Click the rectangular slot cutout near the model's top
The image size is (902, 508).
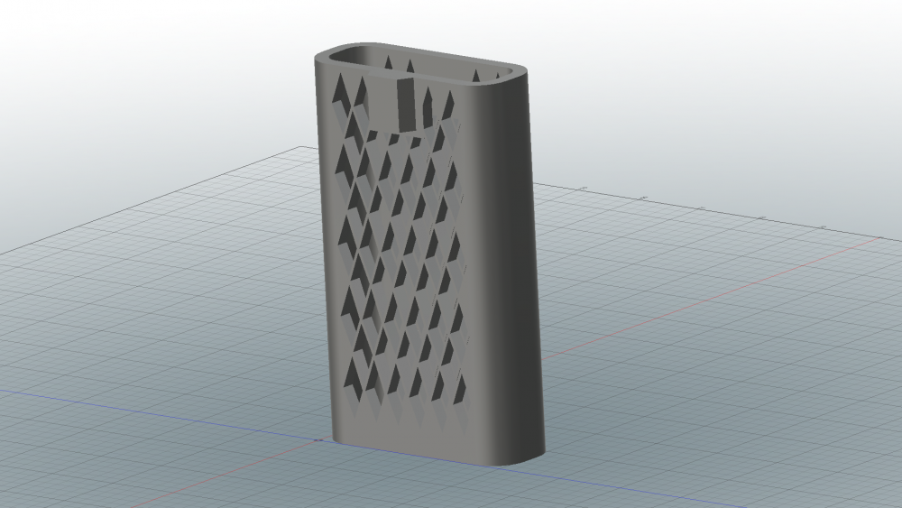point(406,106)
